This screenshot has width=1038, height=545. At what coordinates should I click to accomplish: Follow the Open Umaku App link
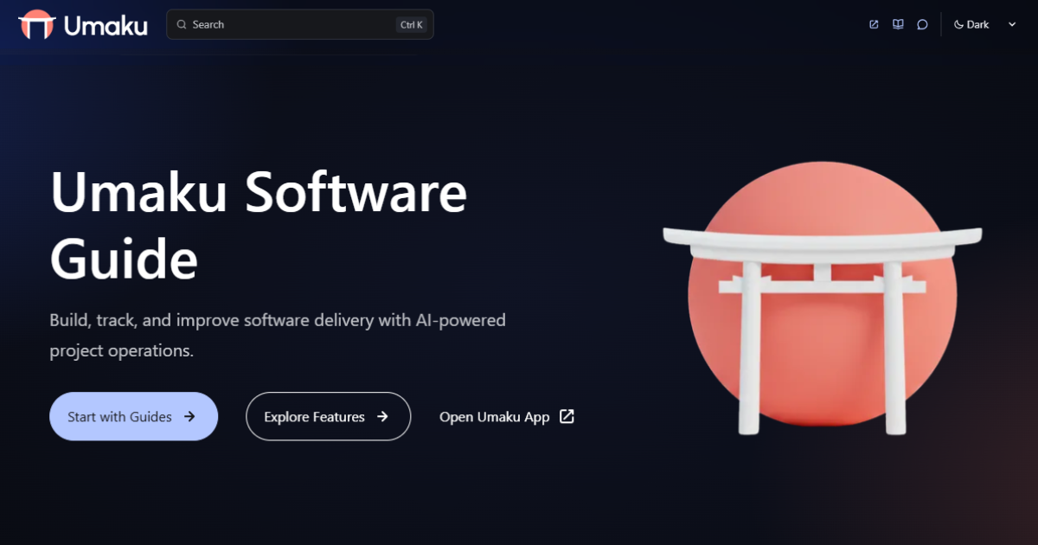click(x=507, y=417)
